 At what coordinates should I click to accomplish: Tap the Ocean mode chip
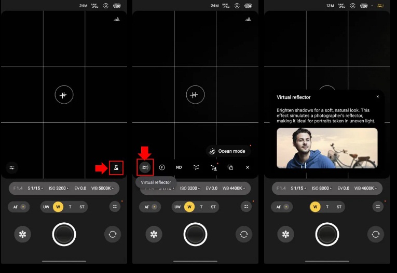point(228,151)
